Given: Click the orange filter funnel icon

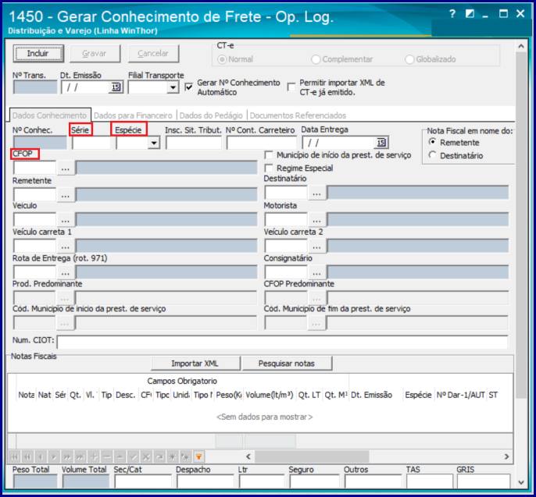Looking at the screenshot, I should pos(198,456).
